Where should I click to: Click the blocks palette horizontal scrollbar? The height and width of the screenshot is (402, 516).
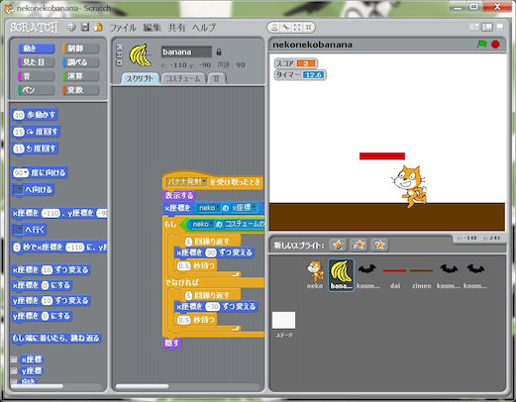click(37, 386)
